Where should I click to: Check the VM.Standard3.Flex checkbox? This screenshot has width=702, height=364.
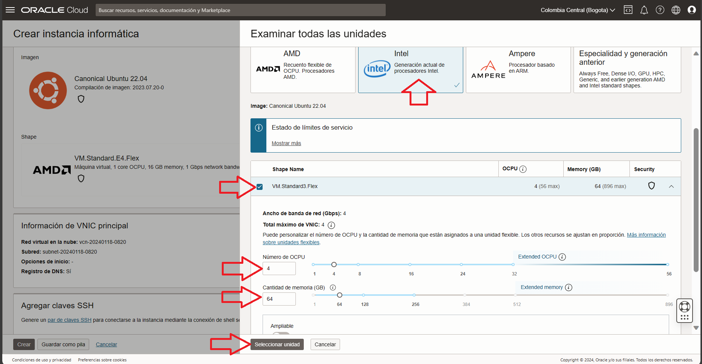[x=260, y=187]
